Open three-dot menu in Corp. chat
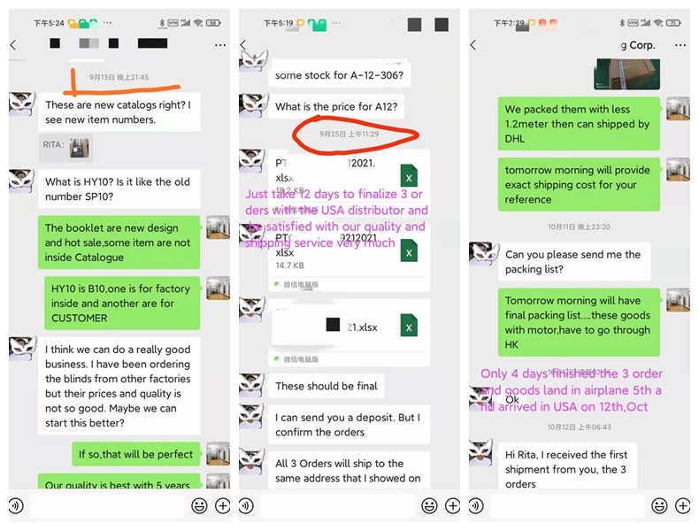 [x=680, y=45]
